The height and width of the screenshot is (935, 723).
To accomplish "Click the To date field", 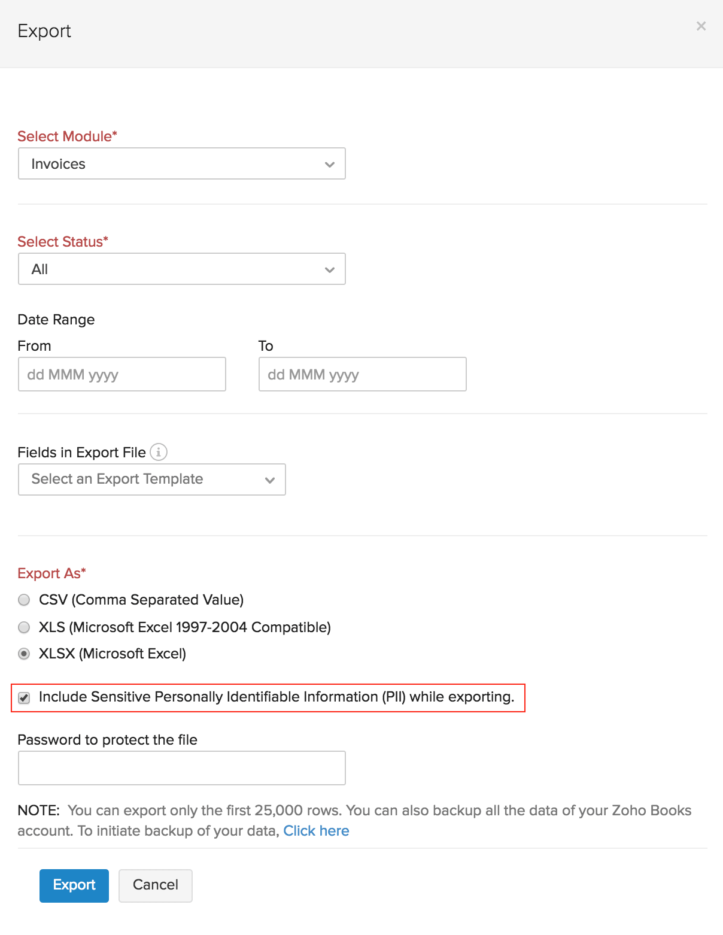I will 362,374.
